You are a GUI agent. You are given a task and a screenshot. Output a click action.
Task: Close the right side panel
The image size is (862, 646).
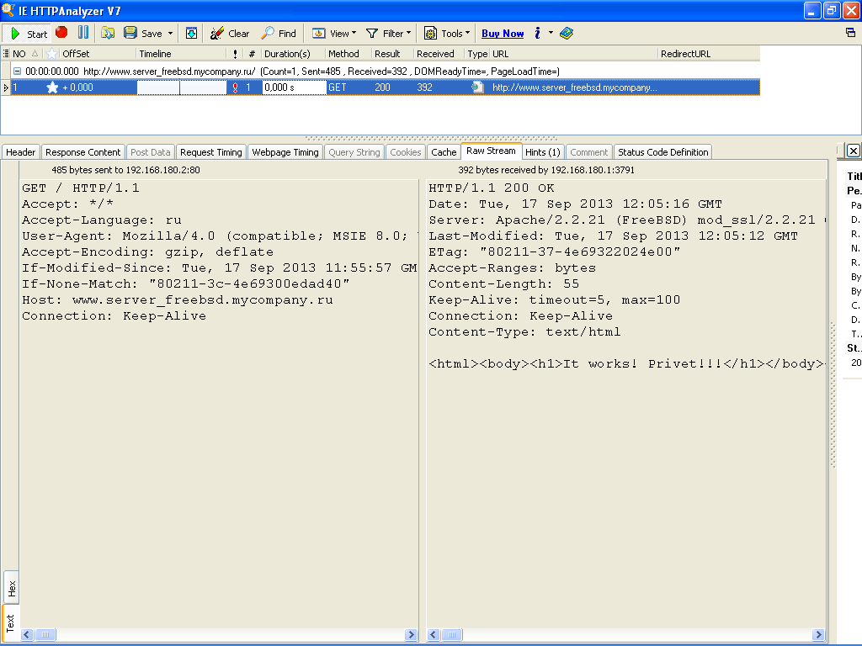tap(854, 151)
